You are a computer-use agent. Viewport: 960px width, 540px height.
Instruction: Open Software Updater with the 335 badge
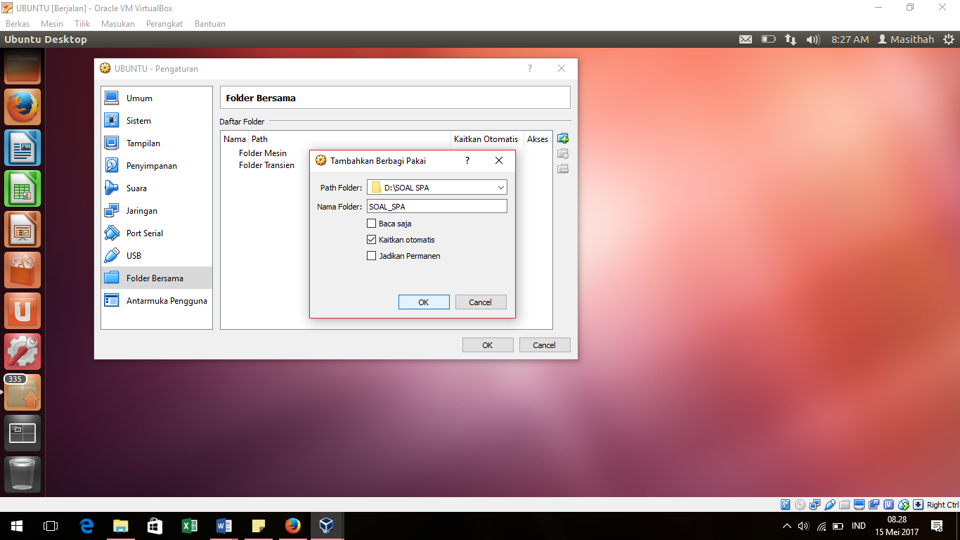click(22, 392)
